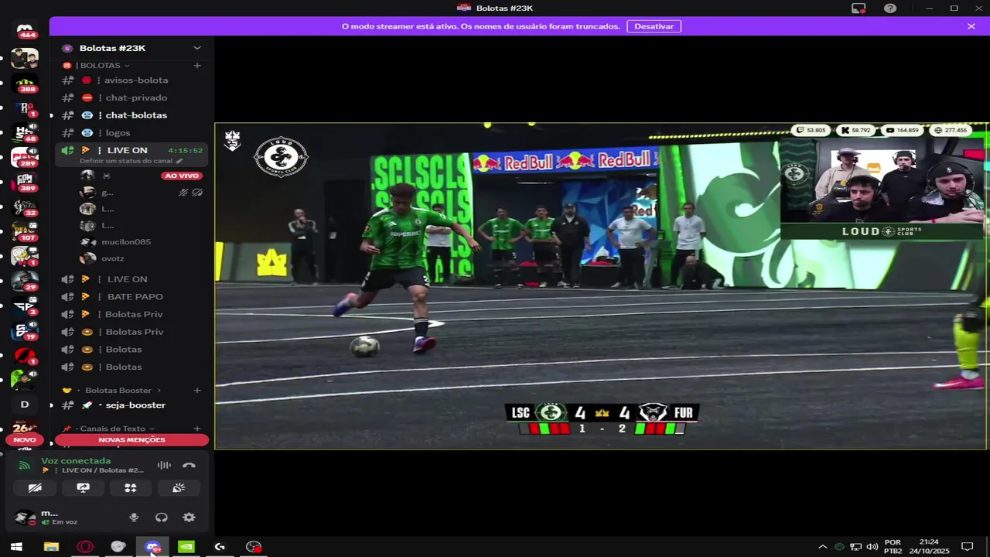Viewport: 990px width, 557px height.
Task: Open the activities launcher button
Action: click(131, 488)
